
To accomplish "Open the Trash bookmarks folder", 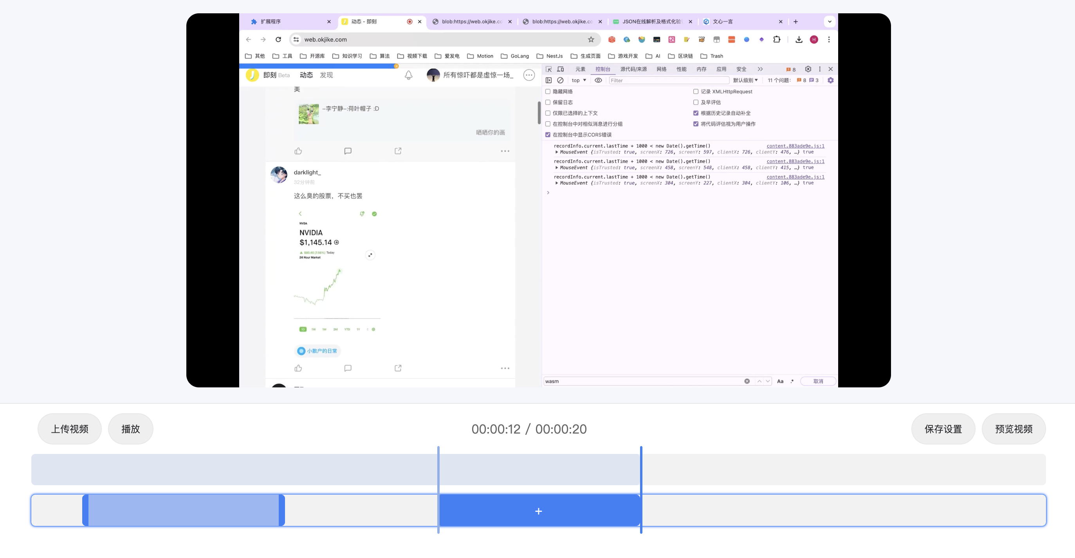I will [712, 56].
